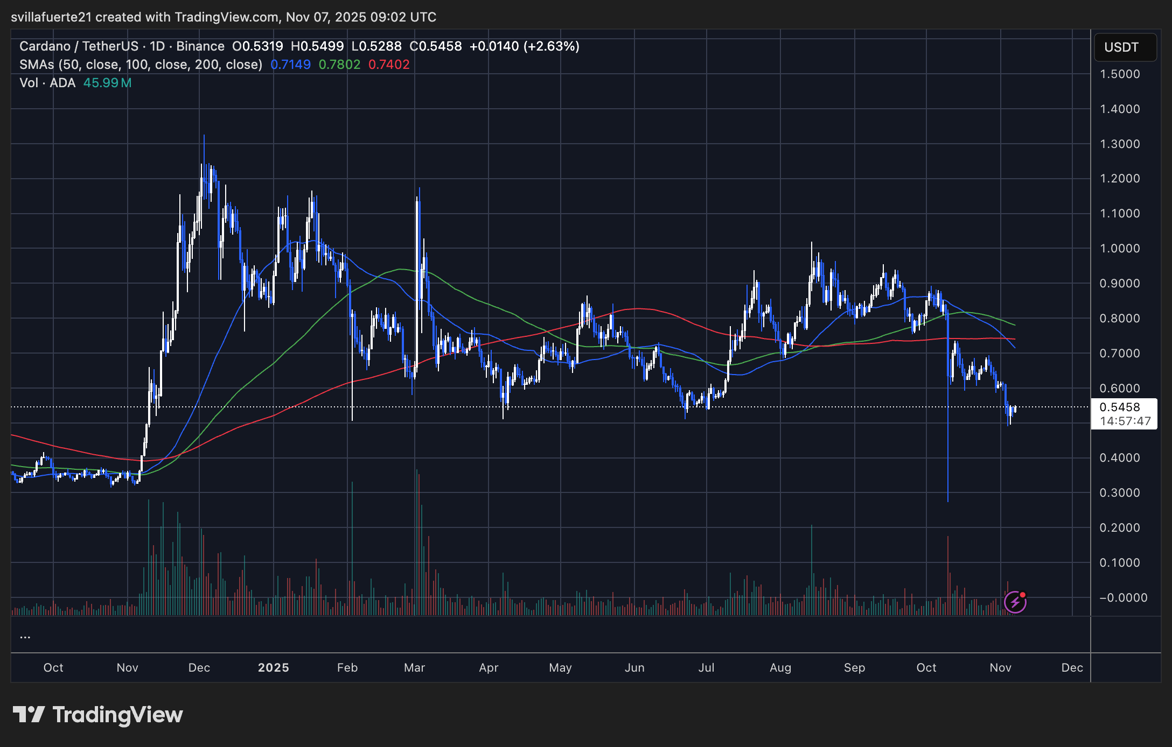The image size is (1172, 747).
Task: Click the Dec label on the time axis
Action: tap(1072, 668)
